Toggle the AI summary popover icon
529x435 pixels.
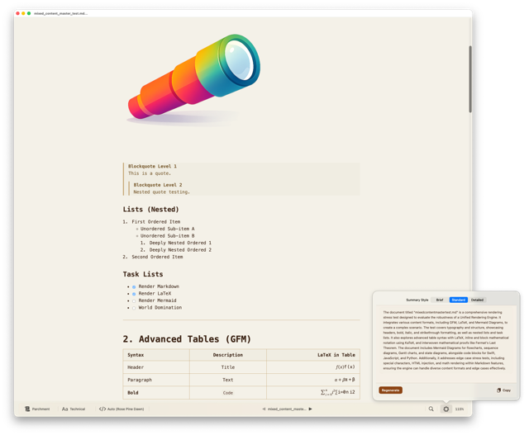point(446,409)
